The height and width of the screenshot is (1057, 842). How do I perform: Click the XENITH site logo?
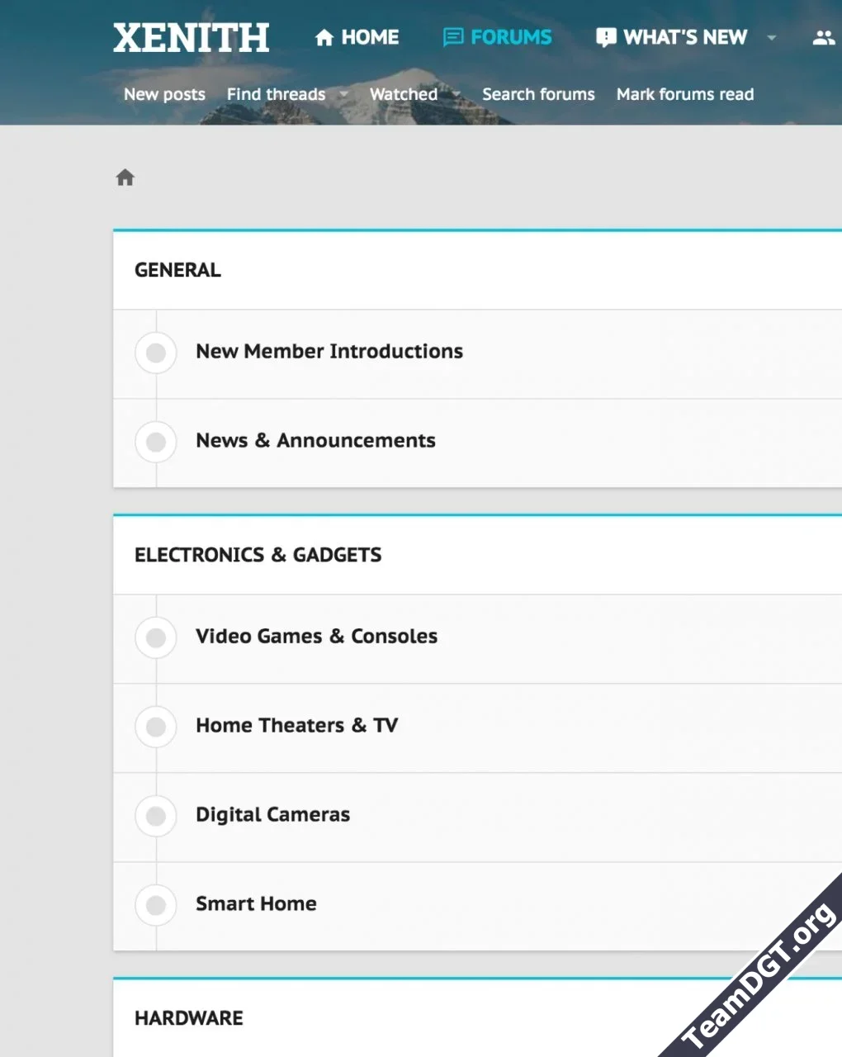[x=191, y=38]
